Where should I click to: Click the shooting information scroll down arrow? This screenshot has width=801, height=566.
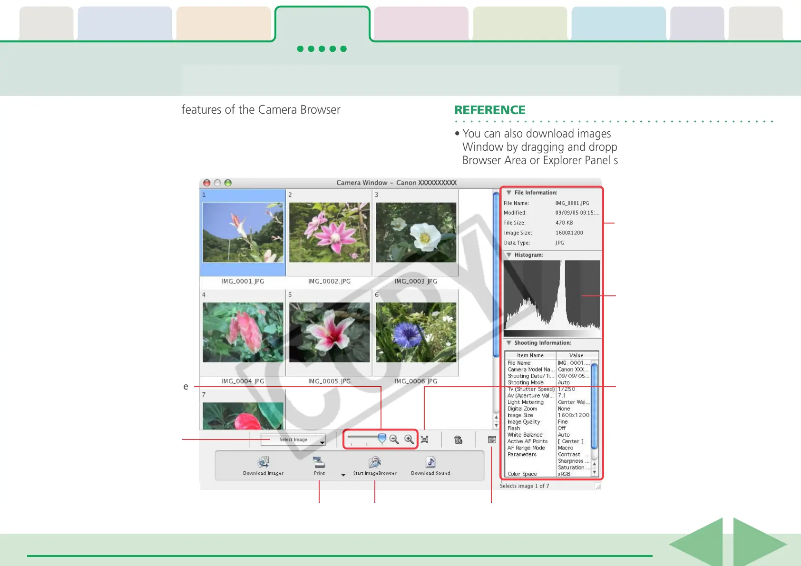(x=594, y=472)
